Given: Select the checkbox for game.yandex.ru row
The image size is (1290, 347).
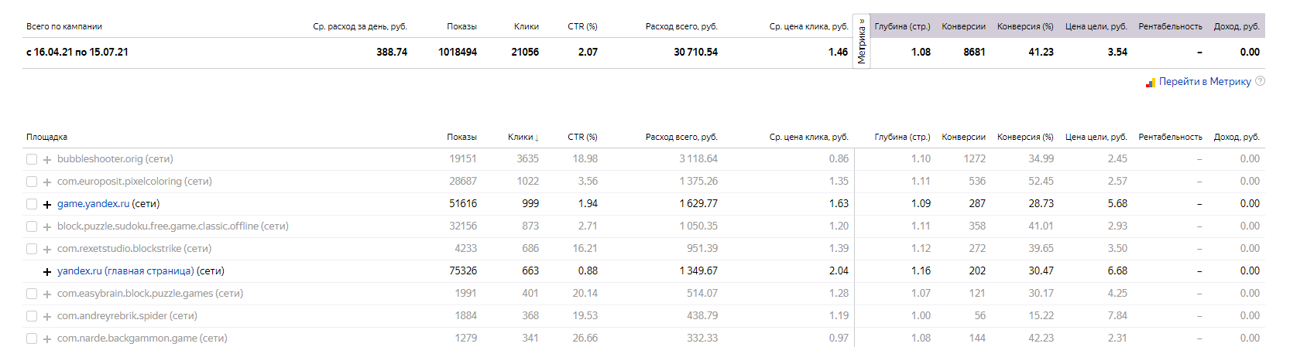Looking at the screenshot, I should (32, 204).
